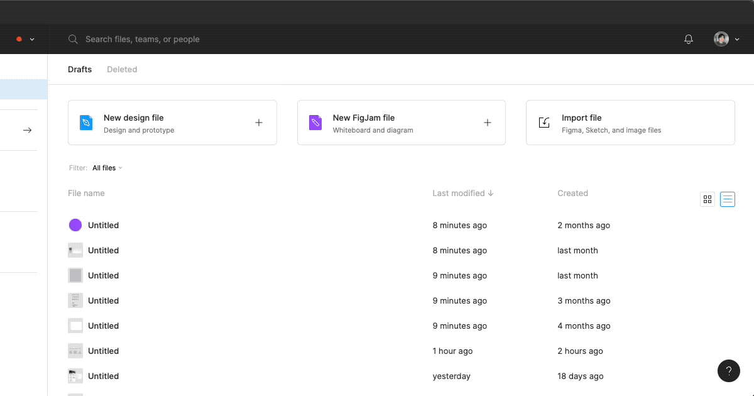
Task: Toggle sort order on Last modified column
Action: pos(462,193)
